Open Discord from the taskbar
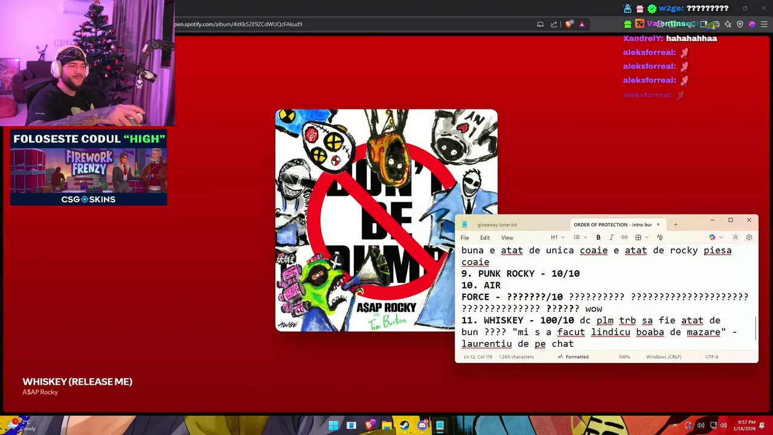Viewport: 773px width, 435px height. [x=422, y=425]
